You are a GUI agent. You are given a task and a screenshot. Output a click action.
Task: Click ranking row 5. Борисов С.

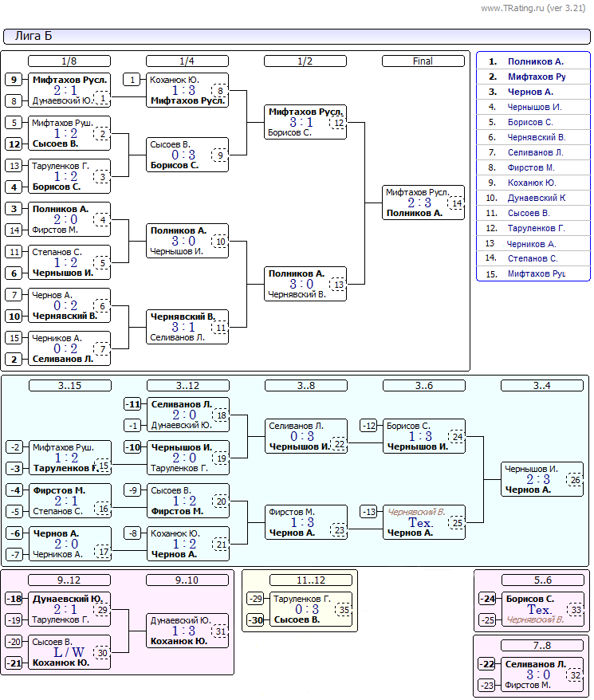pos(533,122)
